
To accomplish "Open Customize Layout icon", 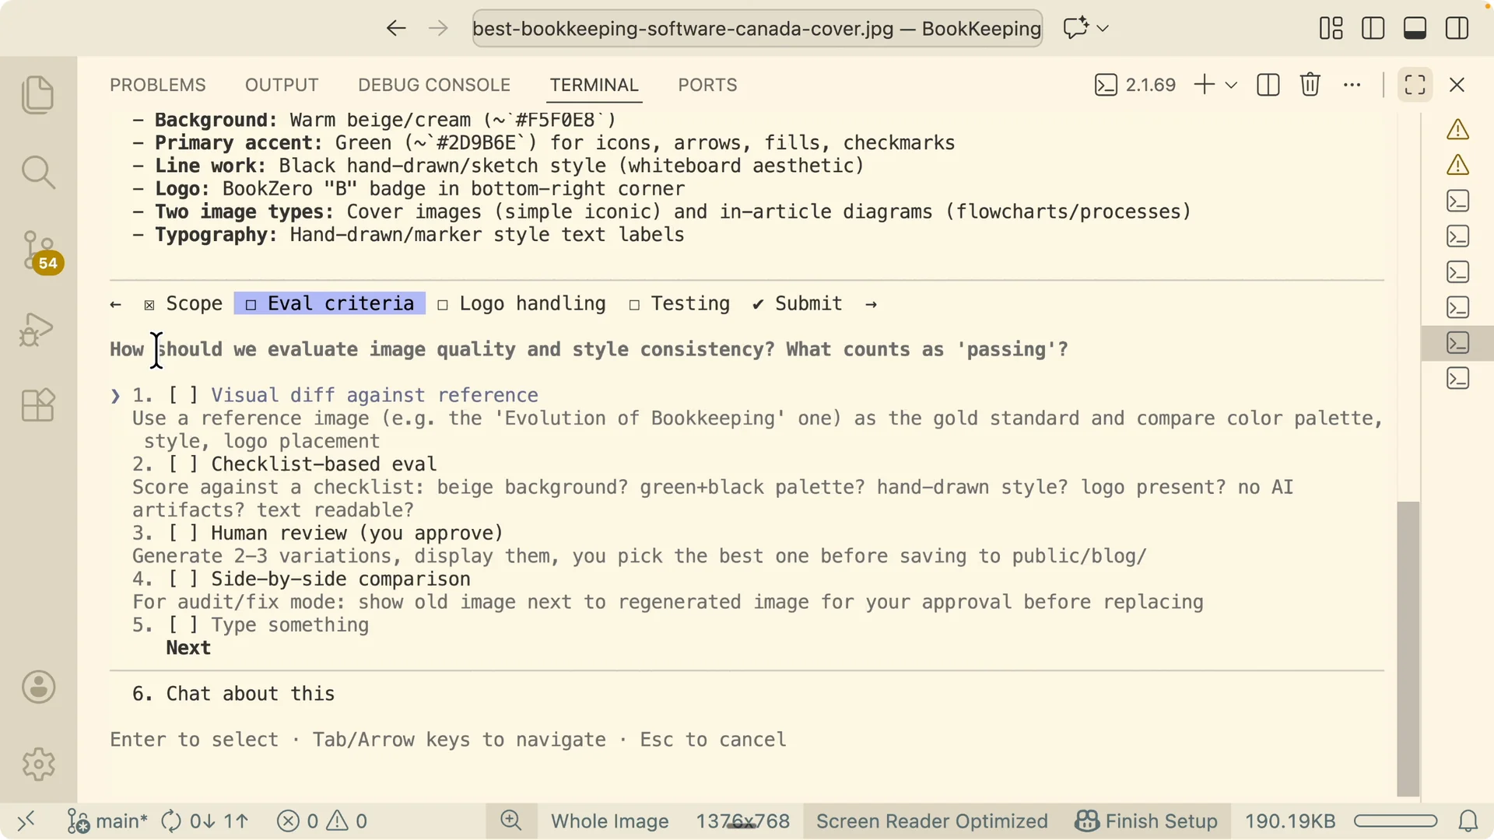I will click(x=1331, y=29).
